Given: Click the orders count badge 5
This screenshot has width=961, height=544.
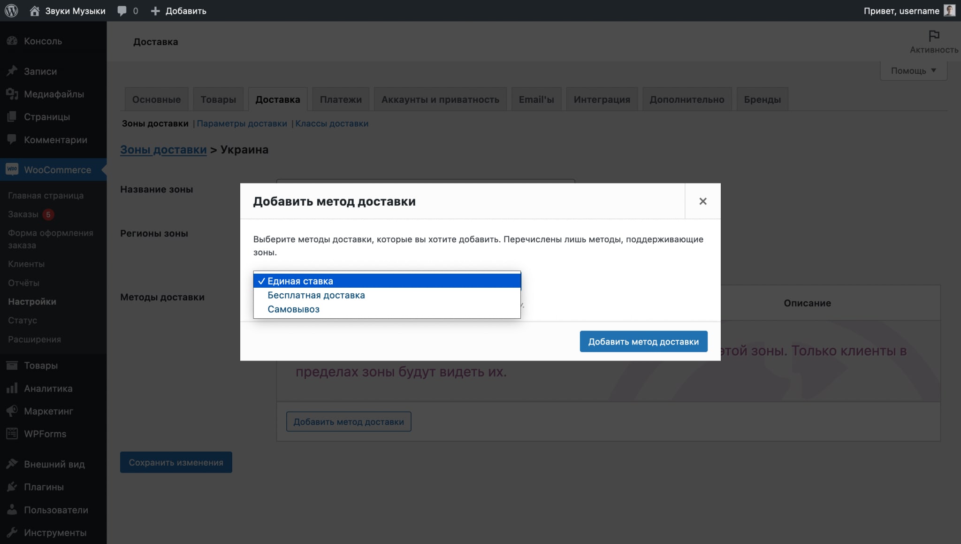Looking at the screenshot, I should [x=48, y=215].
